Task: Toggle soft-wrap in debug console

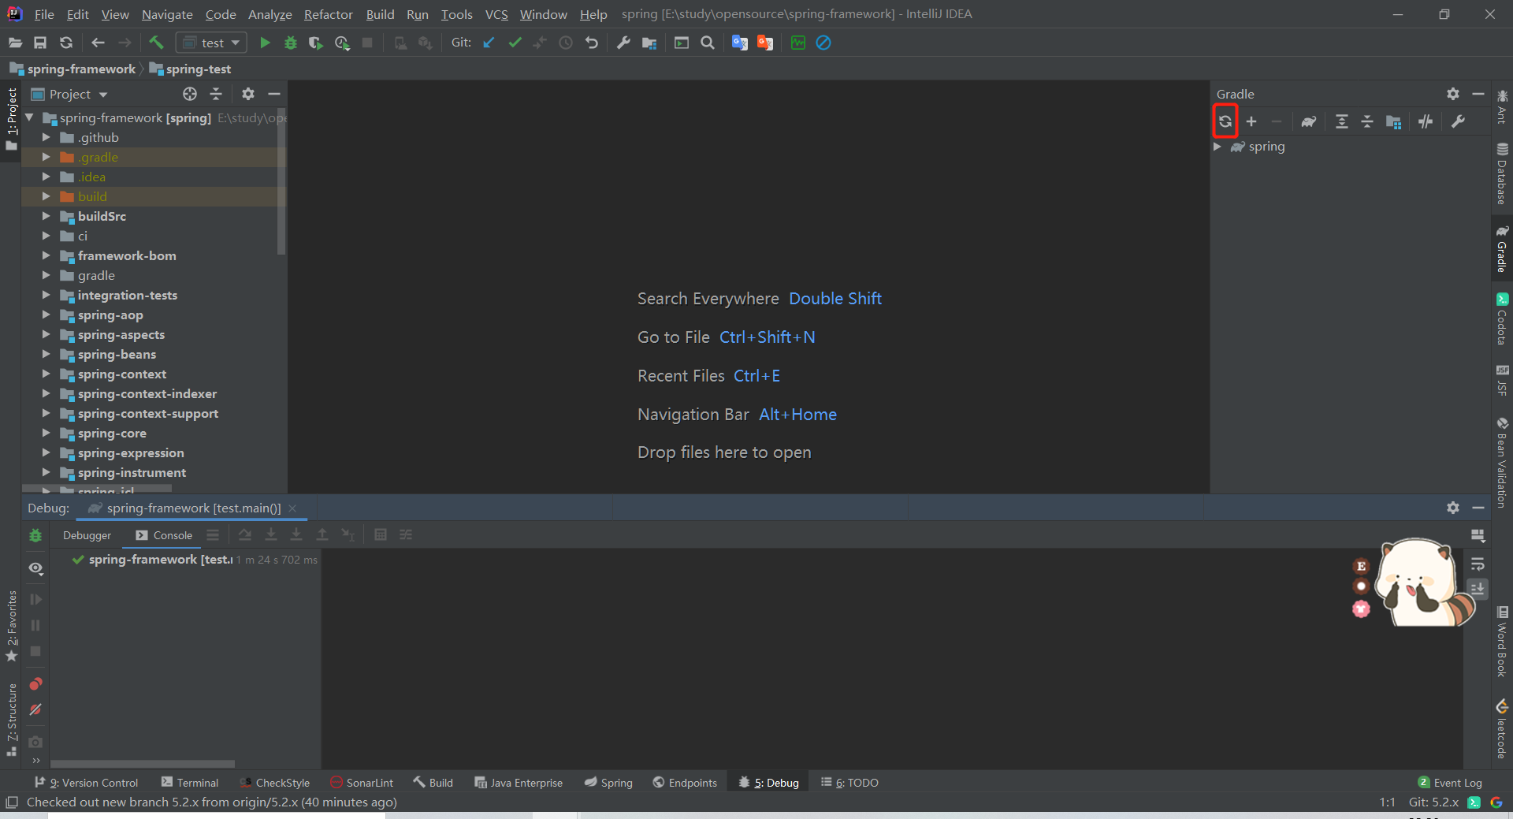Action: point(1478,564)
